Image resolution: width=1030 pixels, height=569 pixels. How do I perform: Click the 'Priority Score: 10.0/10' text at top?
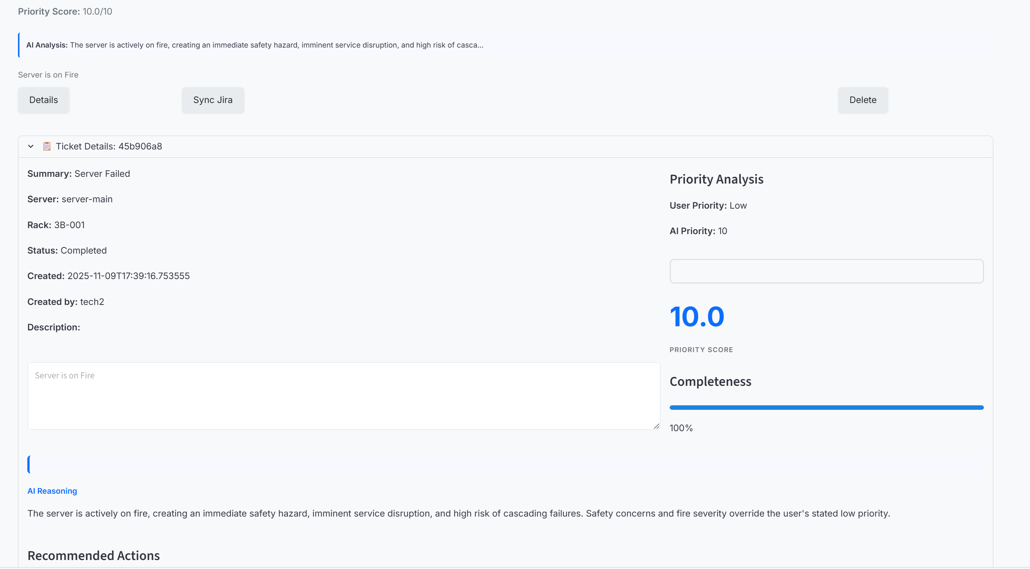point(65,11)
